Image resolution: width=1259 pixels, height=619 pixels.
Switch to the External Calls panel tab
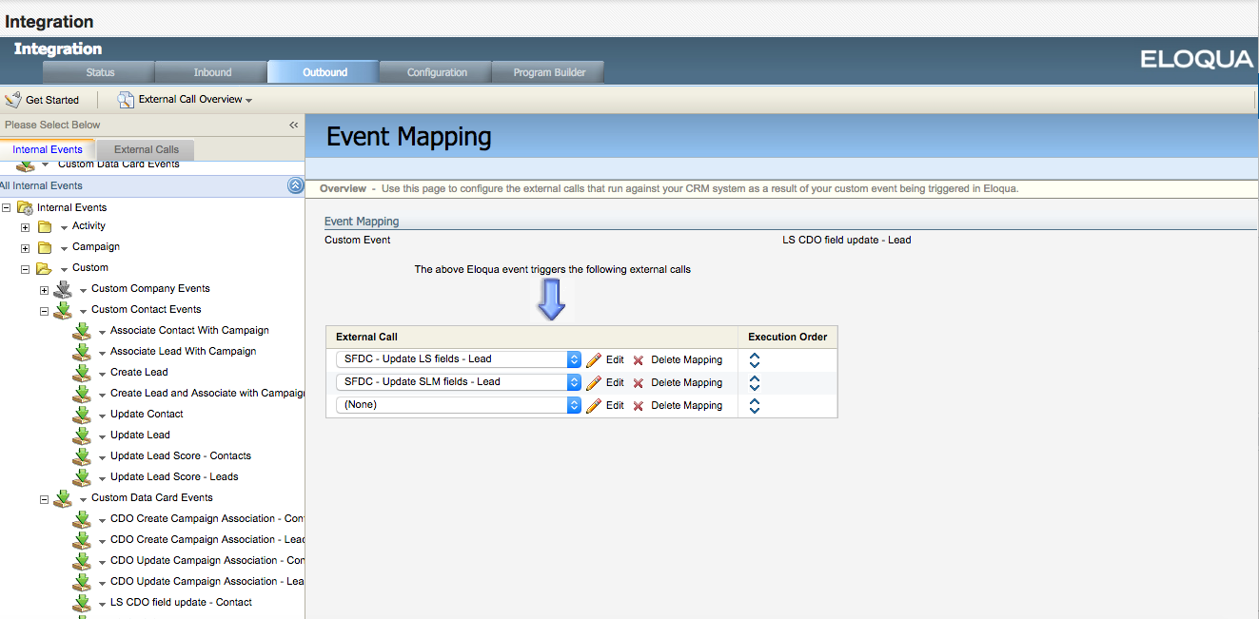pyautogui.click(x=147, y=149)
